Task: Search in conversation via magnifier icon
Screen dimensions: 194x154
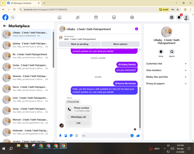Action: (172, 52)
